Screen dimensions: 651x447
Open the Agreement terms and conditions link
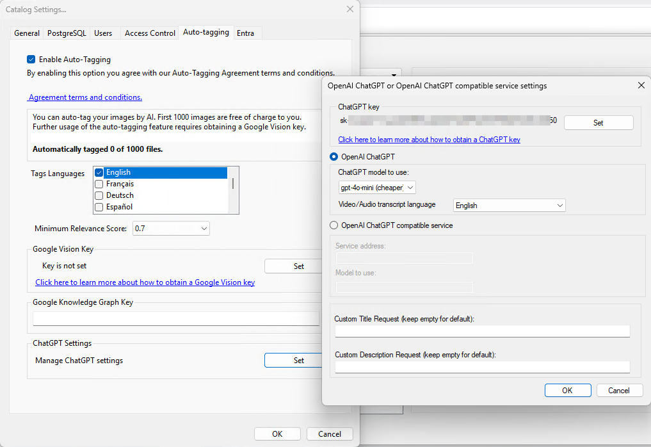pyautogui.click(x=85, y=97)
